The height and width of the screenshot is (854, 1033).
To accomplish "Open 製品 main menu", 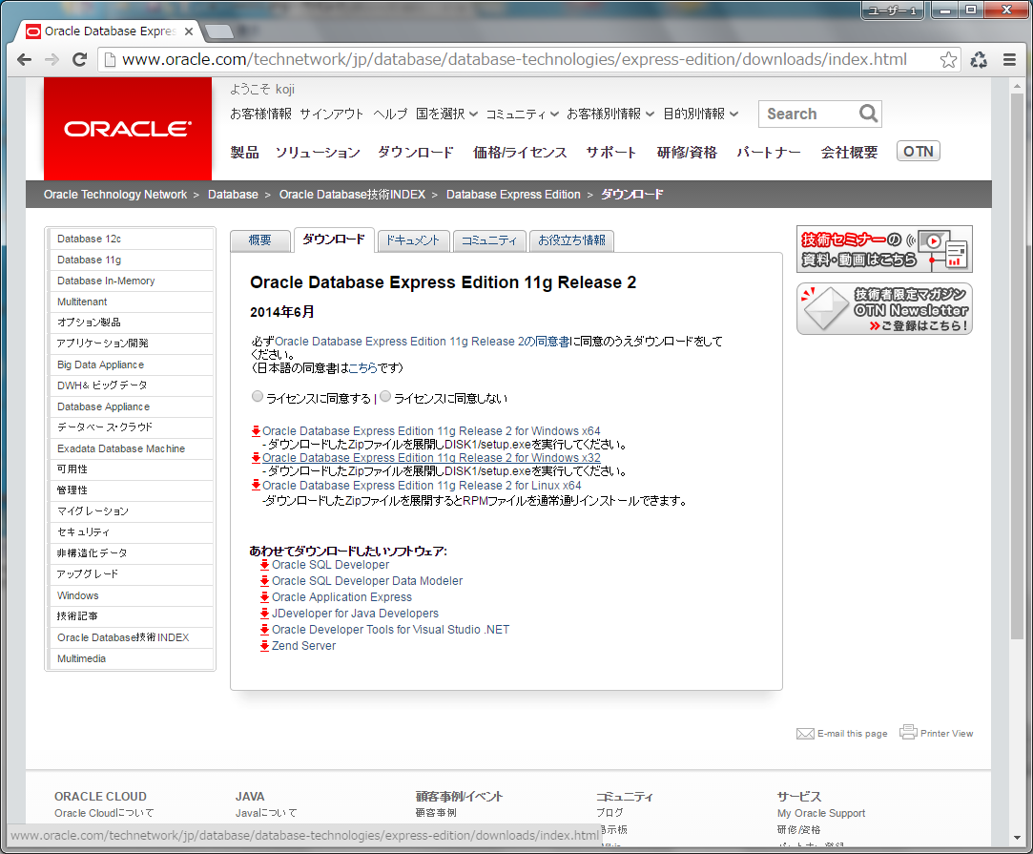I will [244, 153].
